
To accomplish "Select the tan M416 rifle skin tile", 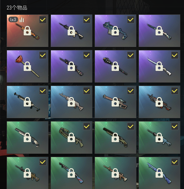I will pos(115,173).
